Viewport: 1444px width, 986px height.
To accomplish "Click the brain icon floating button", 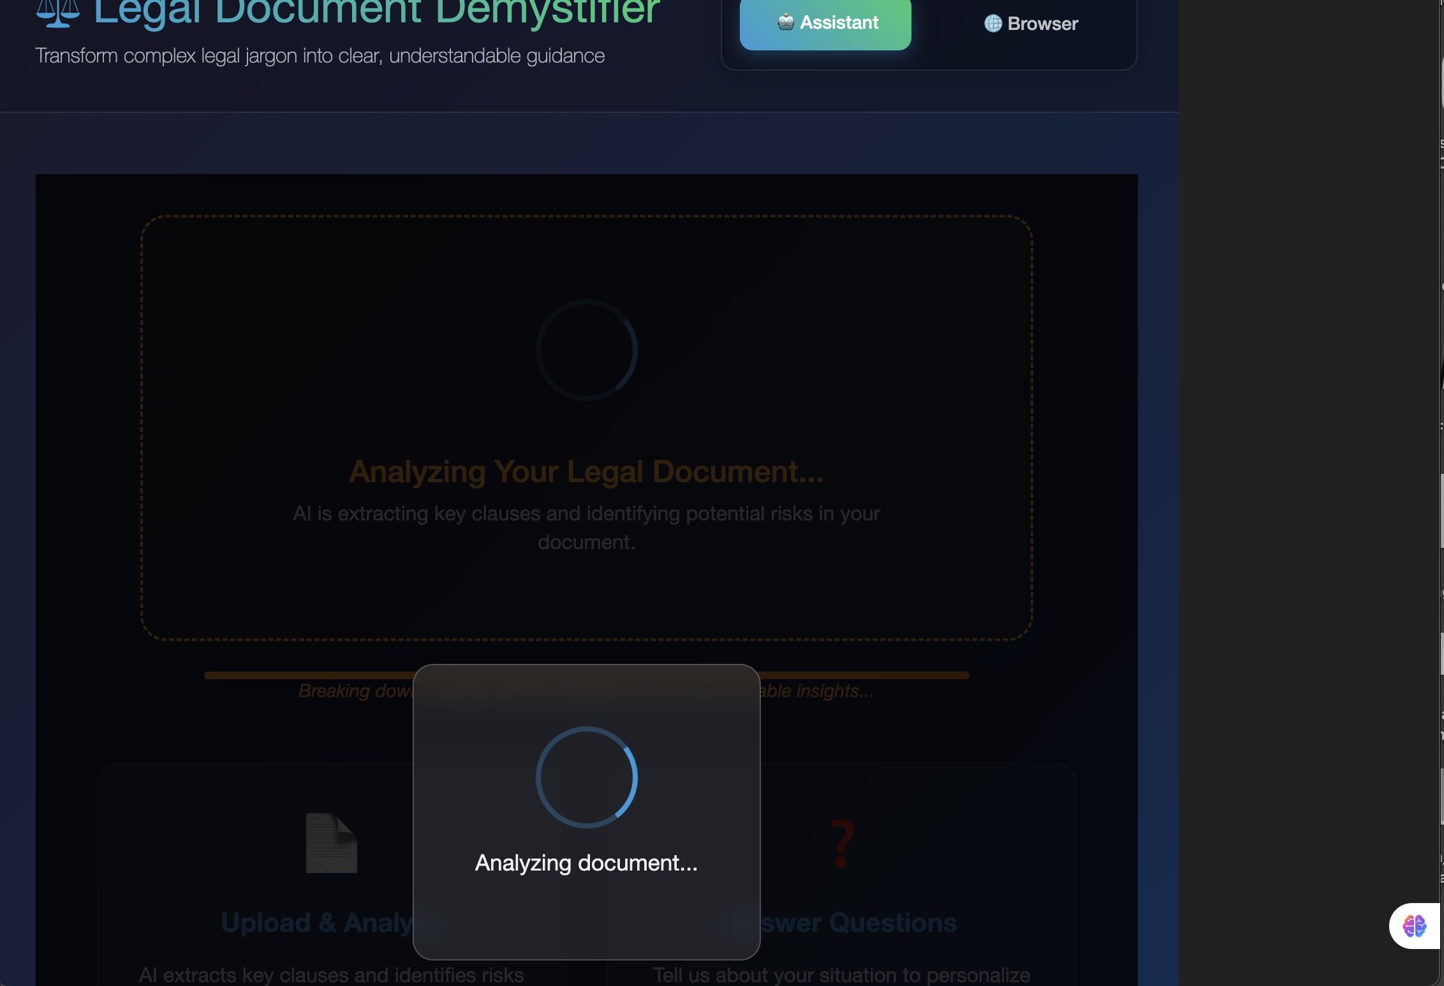I will pos(1414,925).
